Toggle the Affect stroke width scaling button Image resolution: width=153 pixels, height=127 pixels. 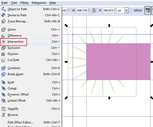tap(148, 10)
